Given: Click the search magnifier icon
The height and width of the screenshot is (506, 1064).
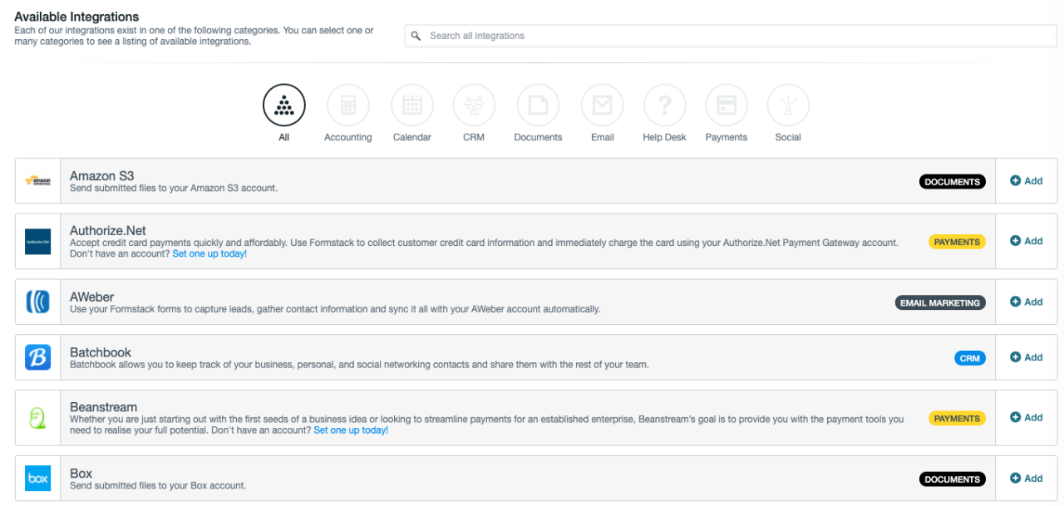Looking at the screenshot, I should click(x=416, y=36).
